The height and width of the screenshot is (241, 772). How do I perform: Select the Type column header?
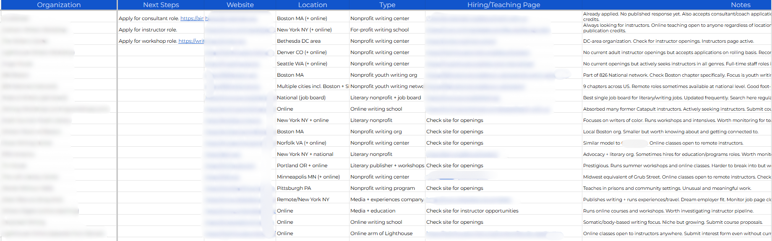(x=387, y=5)
